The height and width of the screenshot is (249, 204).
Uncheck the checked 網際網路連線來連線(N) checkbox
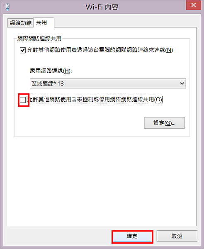coord(23,50)
